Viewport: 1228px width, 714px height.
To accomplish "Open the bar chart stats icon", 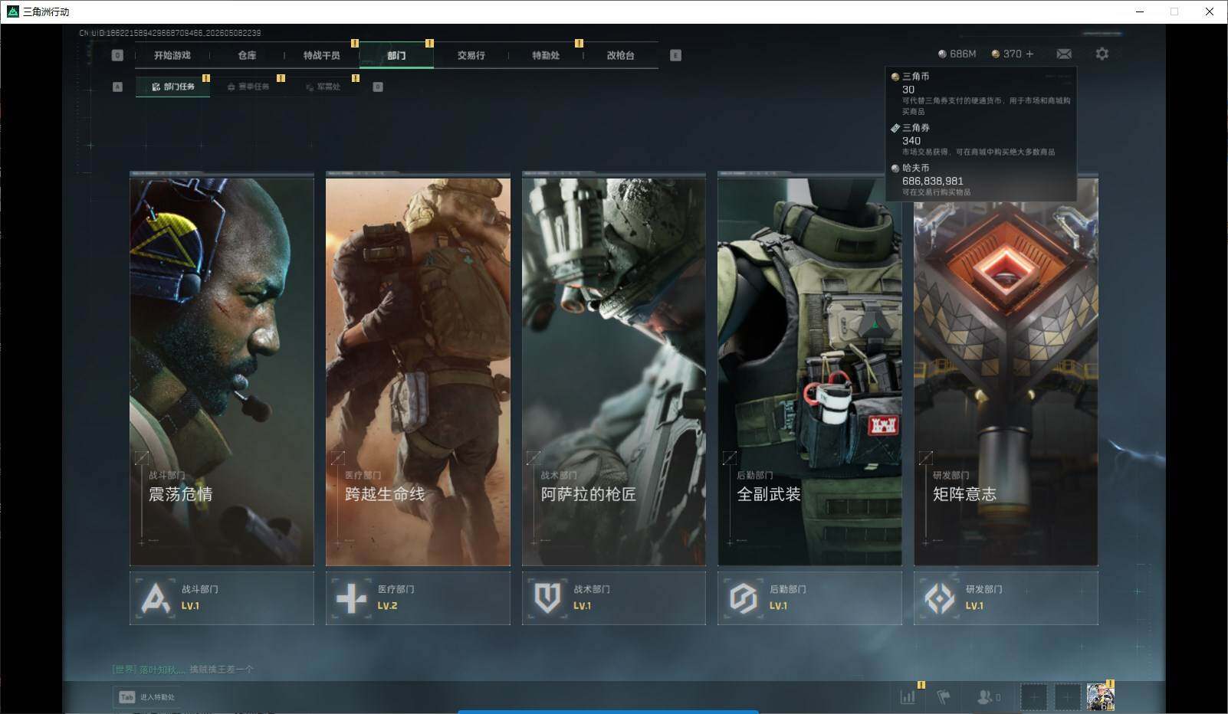I will [x=908, y=697].
